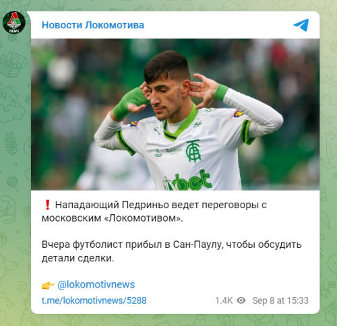The width and height of the screenshot is (337, 326).
Task: Open the t.me/lokomotivnews/5288 post link
Action: (x=94, y=300)
